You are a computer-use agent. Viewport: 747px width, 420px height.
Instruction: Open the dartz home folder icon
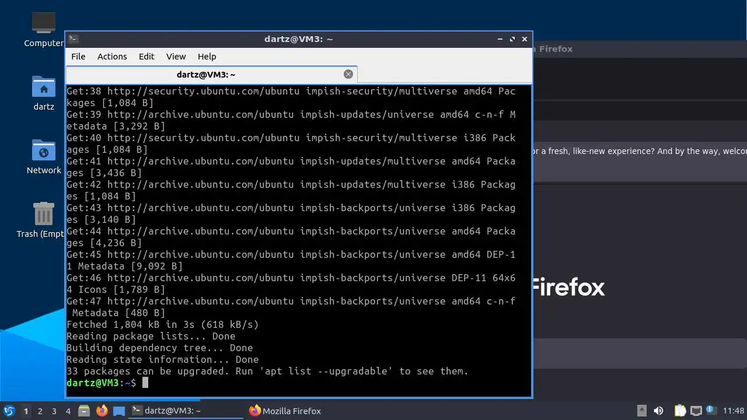click(x=44, y=93)
